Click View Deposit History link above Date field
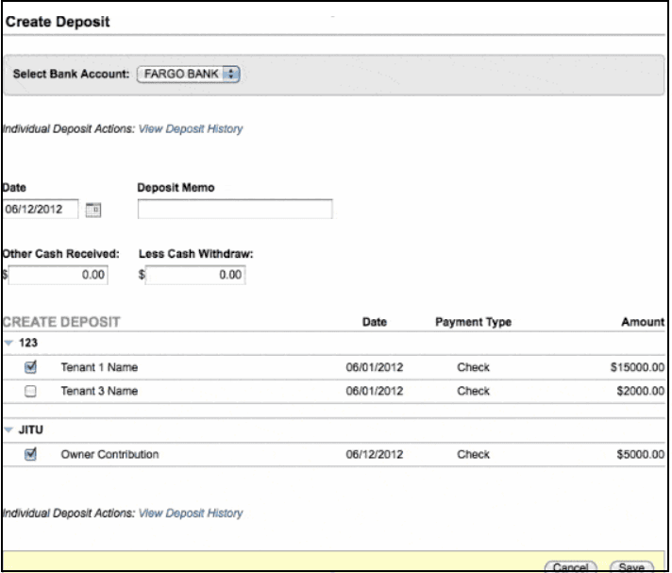672x573 pixels. coord(191,128)
